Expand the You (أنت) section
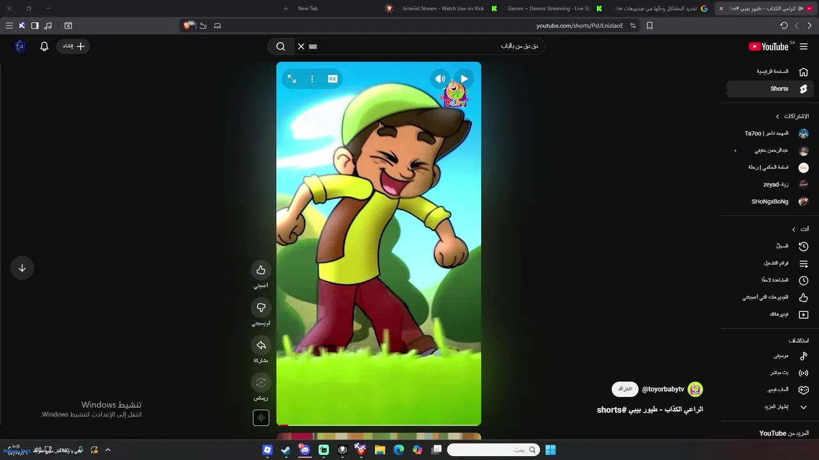 point(800,229)
